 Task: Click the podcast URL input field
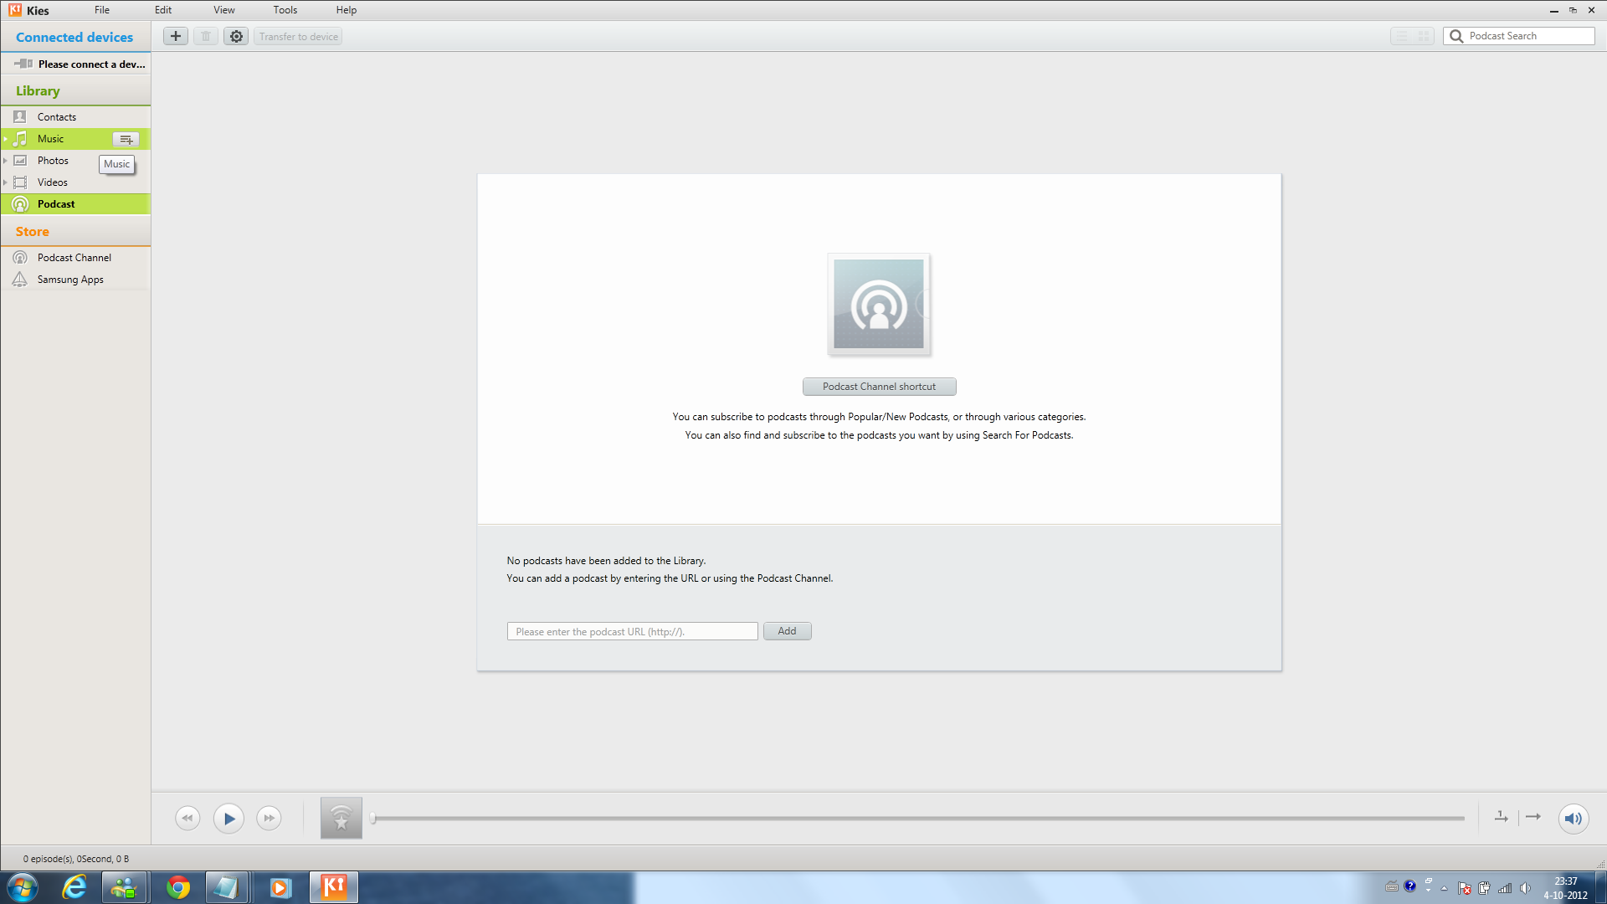[632, 631]
